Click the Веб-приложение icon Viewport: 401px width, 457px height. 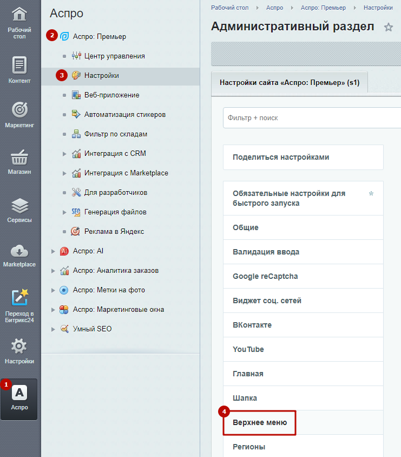click(76, 95)
